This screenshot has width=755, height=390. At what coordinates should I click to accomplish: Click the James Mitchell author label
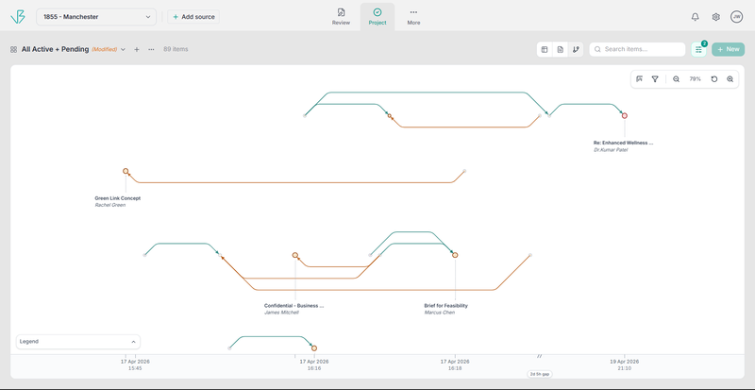point(281,313)
